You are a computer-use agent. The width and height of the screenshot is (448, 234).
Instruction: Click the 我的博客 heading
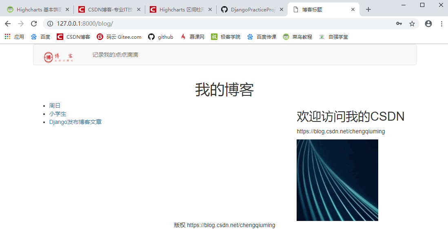point(224,89)
